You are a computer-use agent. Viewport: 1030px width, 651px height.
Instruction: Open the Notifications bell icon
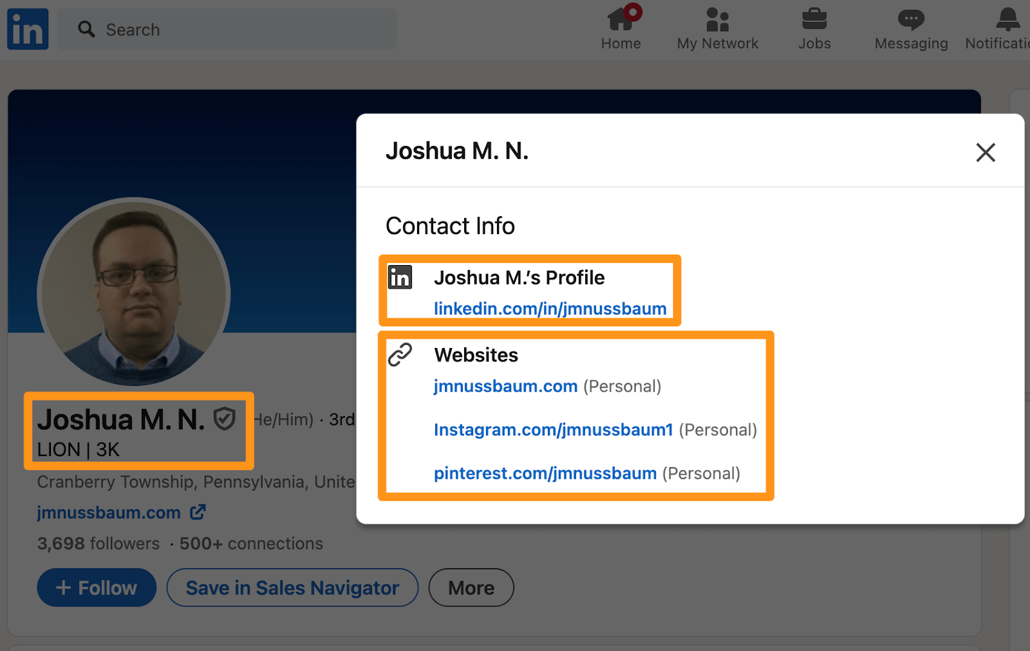coord(1007,19)
